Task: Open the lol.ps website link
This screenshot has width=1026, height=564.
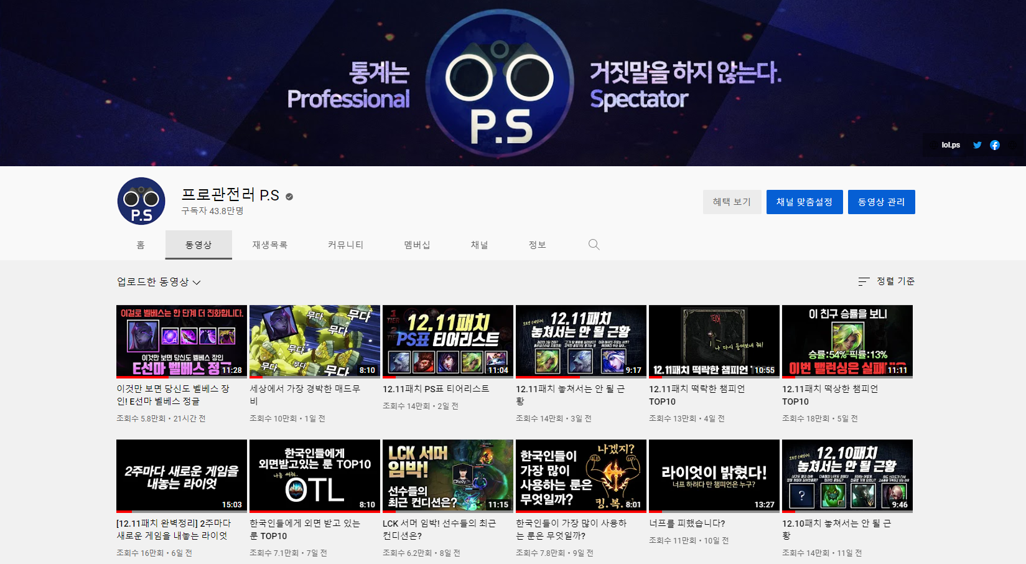Action: [x=950, y=145]
